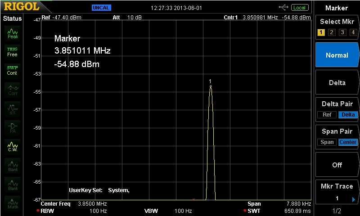
Task: Choose Delta in Delta Pair
Action: [348, 115]
